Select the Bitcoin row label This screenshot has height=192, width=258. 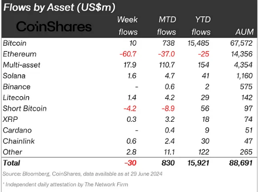point(15,43)
